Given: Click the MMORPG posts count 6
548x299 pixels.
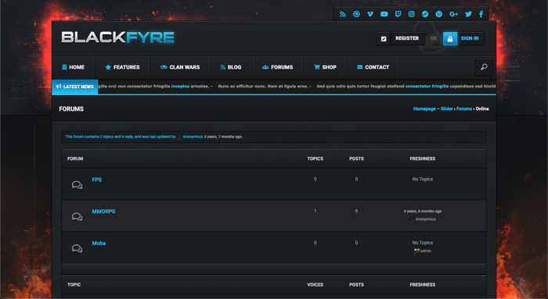Looking at the screenshot, I should click(356, 211).
